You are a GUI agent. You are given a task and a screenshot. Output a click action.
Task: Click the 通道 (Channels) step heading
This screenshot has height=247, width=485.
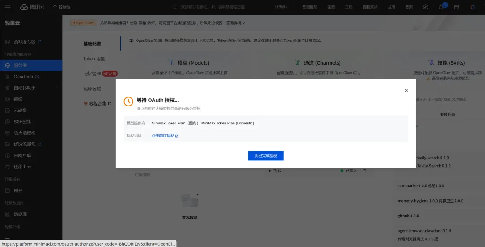(x=322, y=63)
